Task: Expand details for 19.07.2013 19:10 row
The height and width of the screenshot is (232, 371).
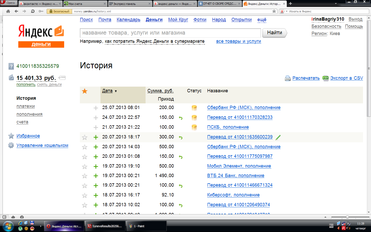Action: click(96, 167)
